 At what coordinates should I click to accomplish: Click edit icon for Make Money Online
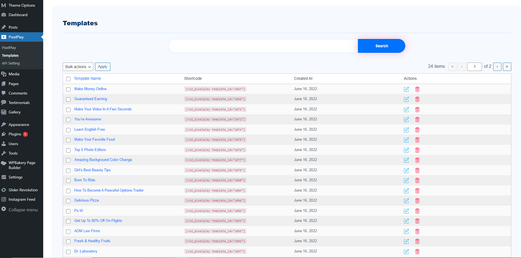coord(406,89)
